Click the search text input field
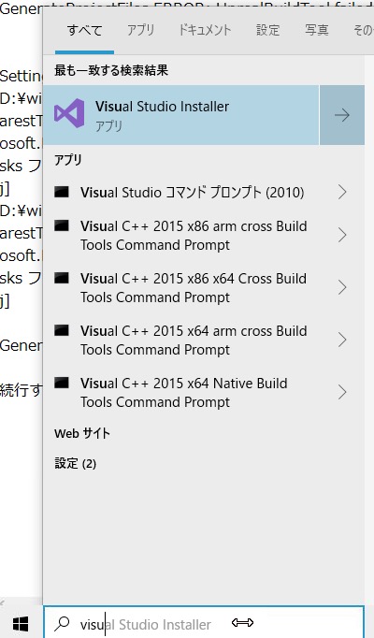374x638 pixels. tap(204, 623)
